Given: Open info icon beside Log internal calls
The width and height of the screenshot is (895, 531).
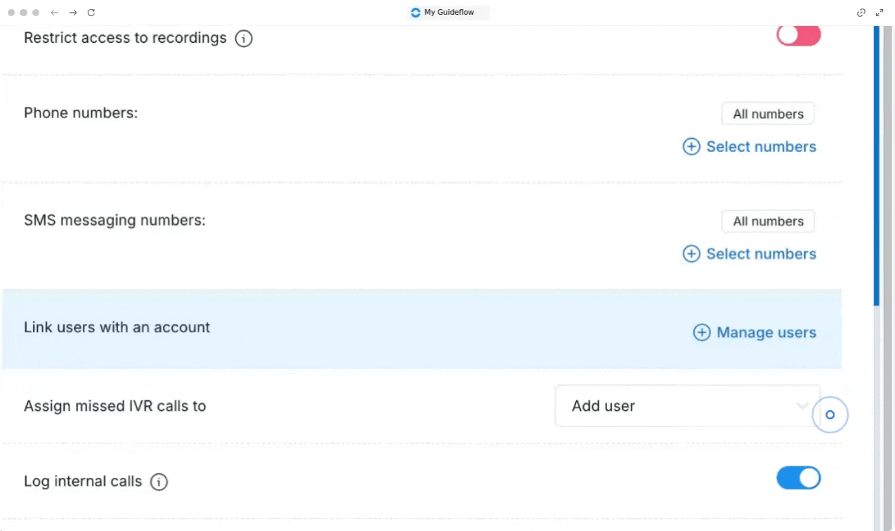Looking at the screenshot, I should (159, 482).
